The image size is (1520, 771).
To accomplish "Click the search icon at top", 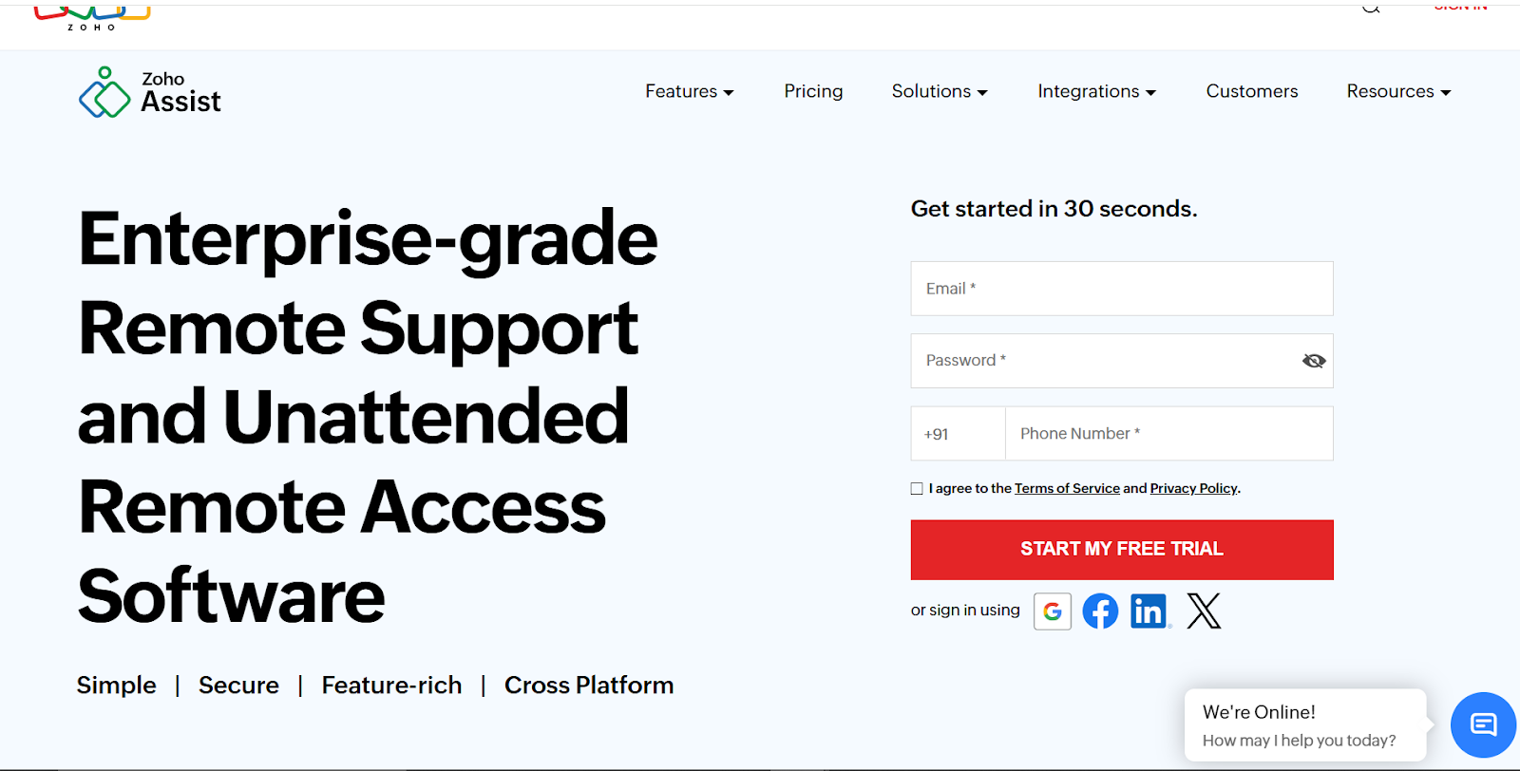I will point(1371,8).
